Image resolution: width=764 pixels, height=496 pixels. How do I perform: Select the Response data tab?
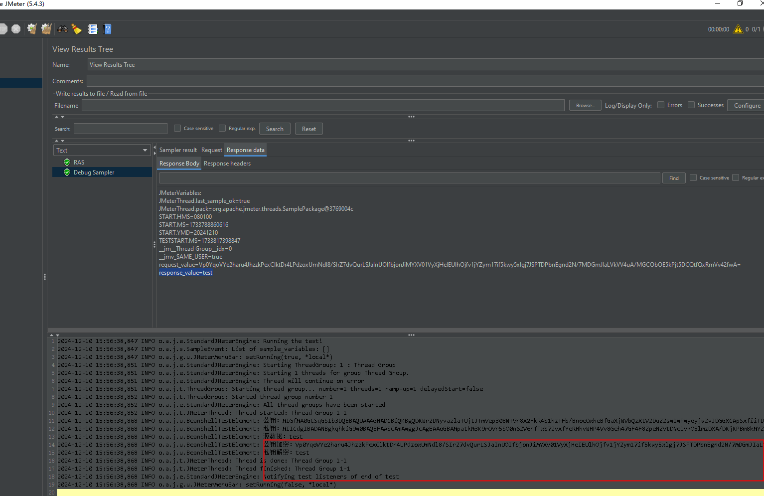pyautogui.click(x=246, y=150)
